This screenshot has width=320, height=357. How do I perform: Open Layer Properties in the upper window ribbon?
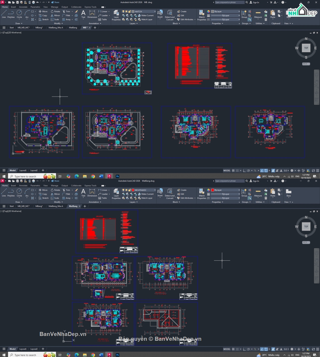(116, 15)
